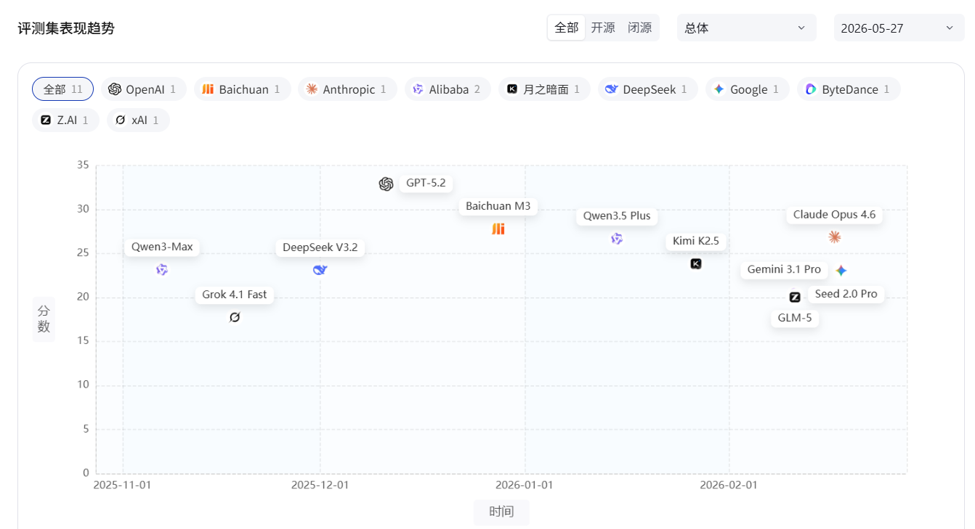Click the GLM-5 label

(795, 318)
